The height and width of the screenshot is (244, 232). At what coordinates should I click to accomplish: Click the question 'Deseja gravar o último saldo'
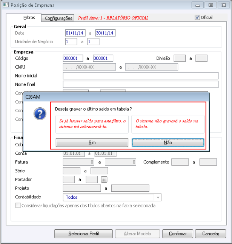[94, 109]
